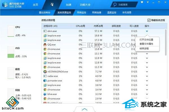This screenshot has height=112, width=169.
Task: Sort by the 写入速度 column header
Action: [x=134, y=26]
